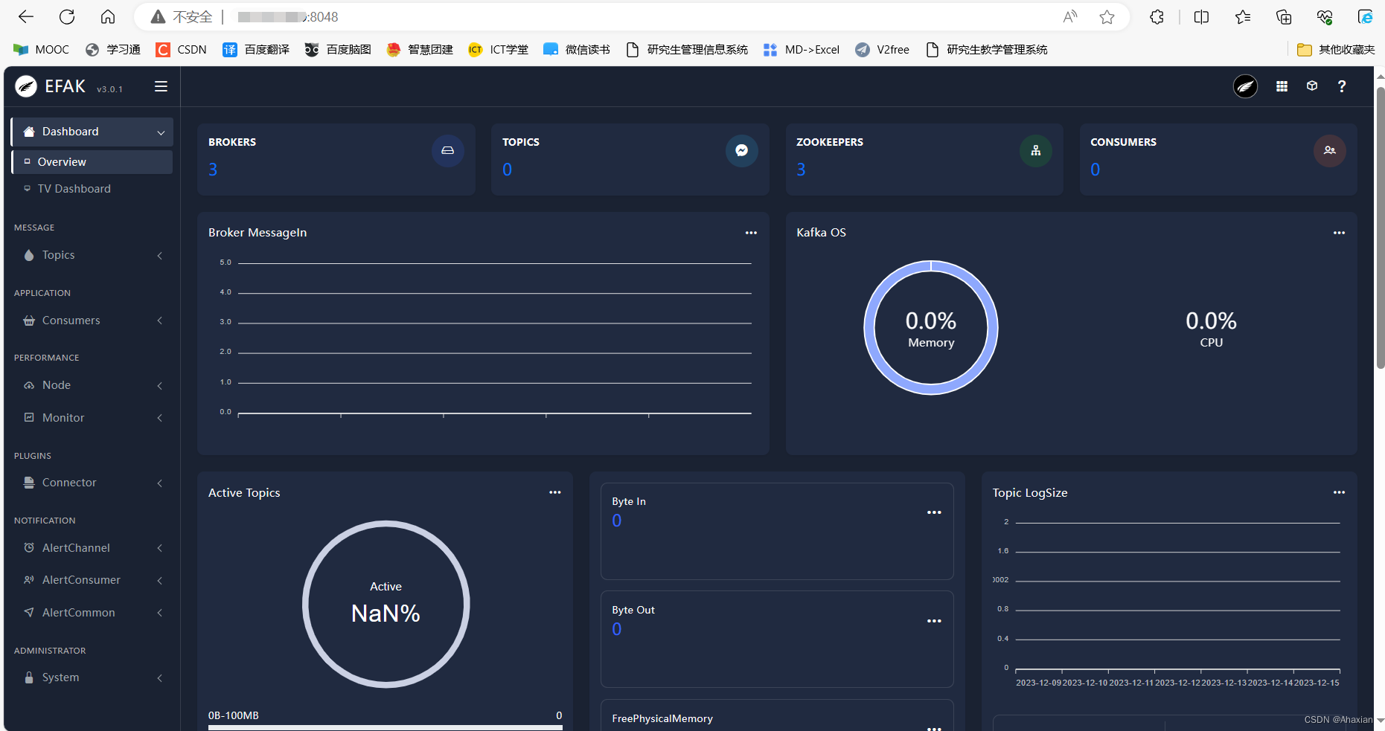The height and width of the screenshot is (731, 1385).
Task: Expand the Consumers sidebar menu
Action: click(x=92, y=321)
